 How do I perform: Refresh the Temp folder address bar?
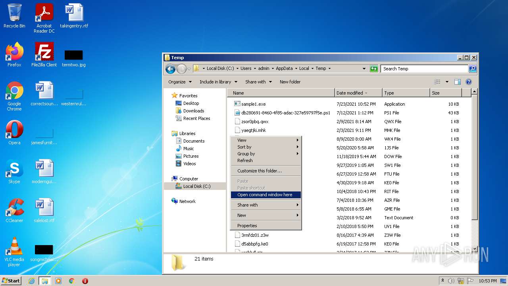tap(374, 69)
